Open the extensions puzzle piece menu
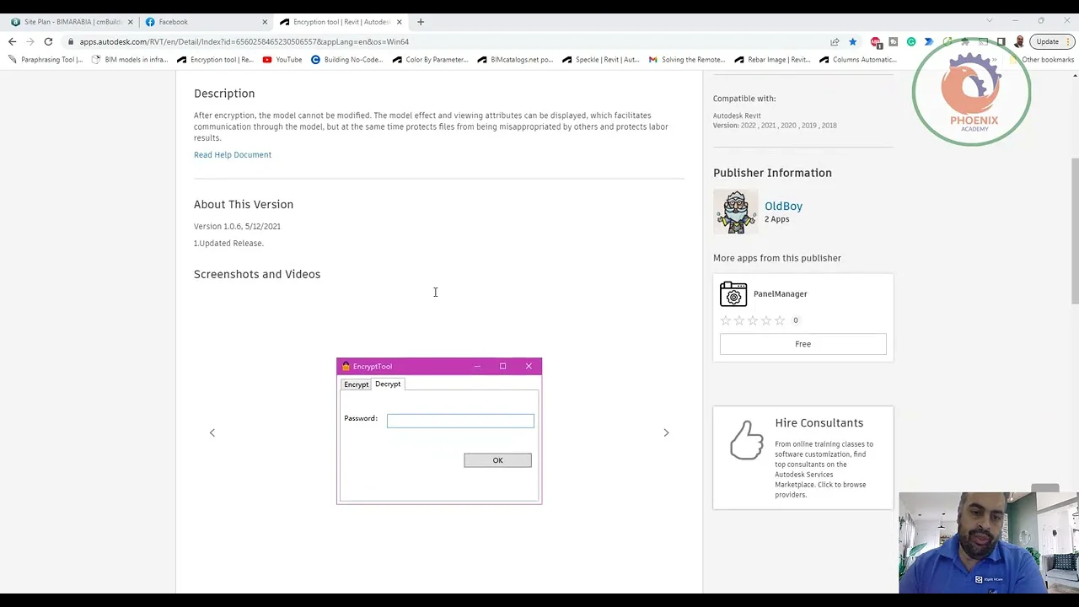 coord(965,41)
